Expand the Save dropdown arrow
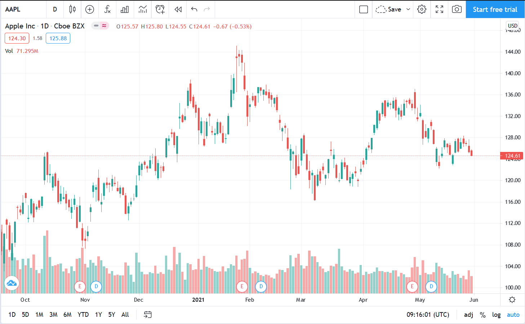 click(408, 9)
